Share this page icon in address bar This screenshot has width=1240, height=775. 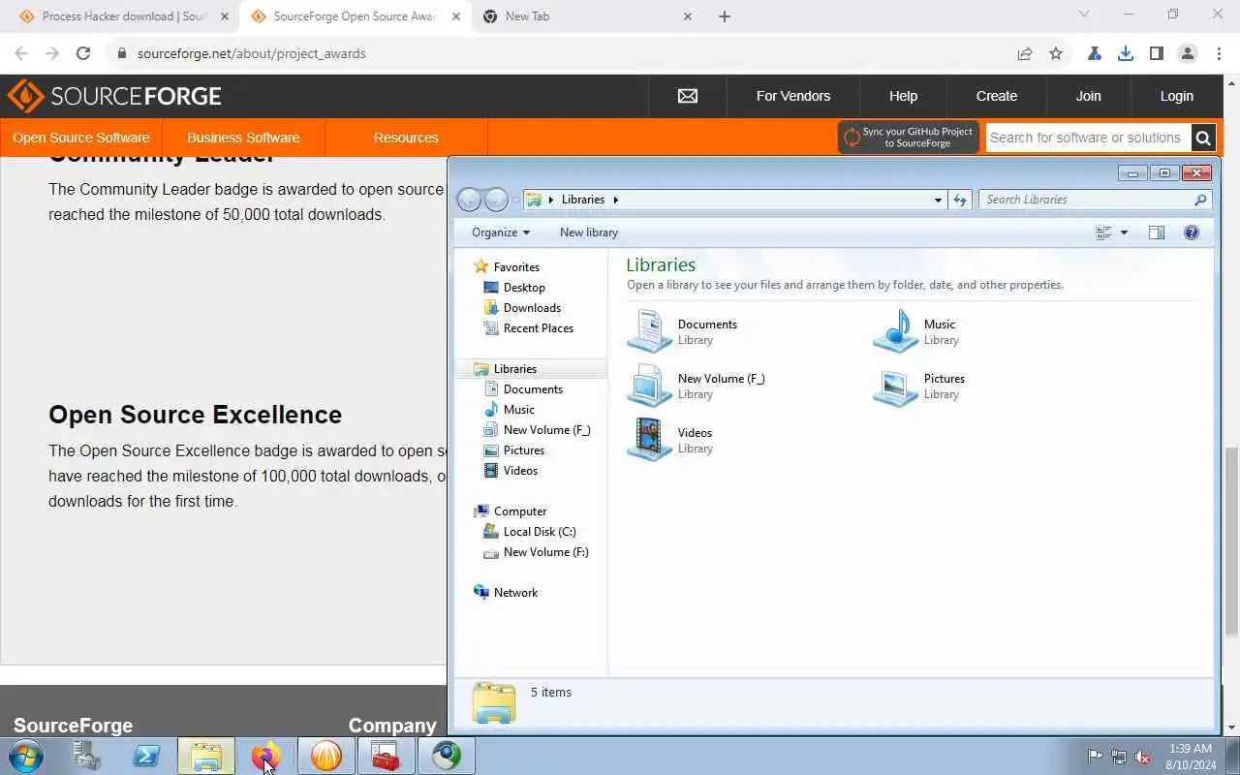tap(1025, 53)
